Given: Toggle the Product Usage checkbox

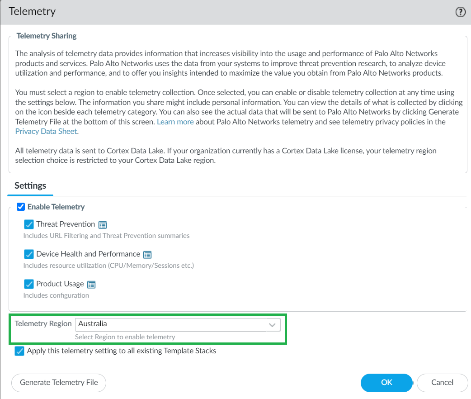Looking at the screenshot, I should tap(29, 284).
